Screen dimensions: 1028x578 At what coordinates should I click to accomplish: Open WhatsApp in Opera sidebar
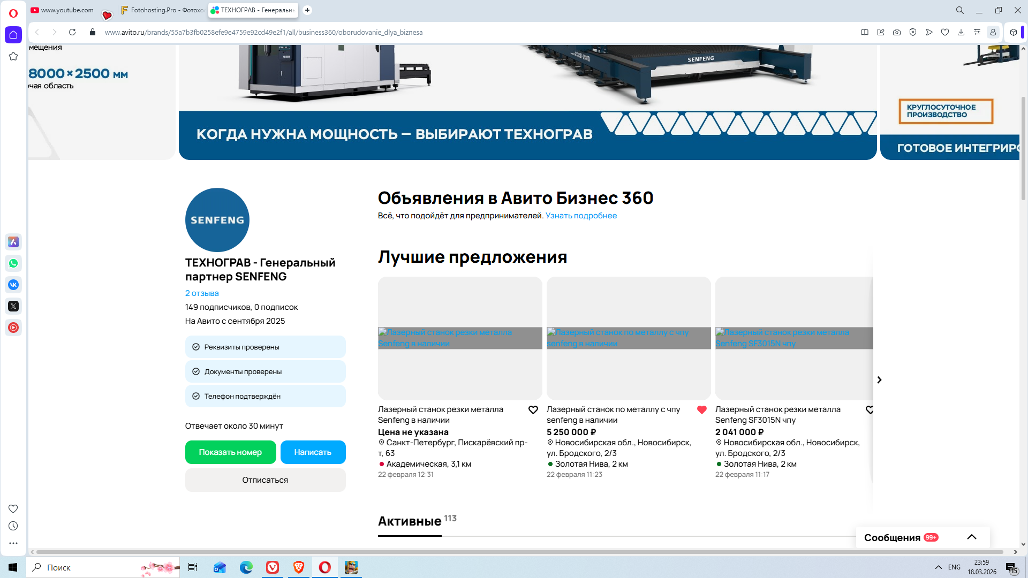pyautogui.click(x=13, y=263)
